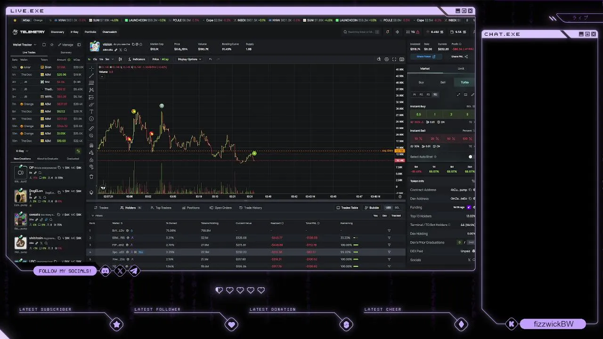Switch to Top Traders tab
This screenshot has height=339, width=603.
(x=161, y=208)
